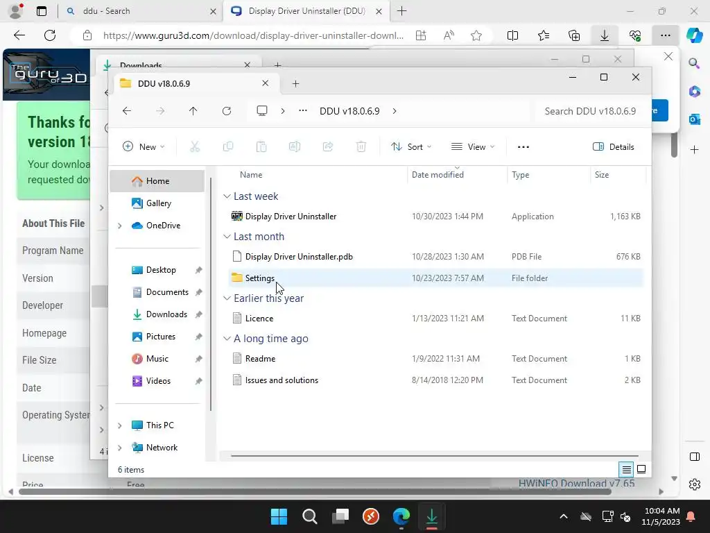This screenshot has height=533, width=710.
Task: Select the Settings folder
Action: click(x=435, y=278)
